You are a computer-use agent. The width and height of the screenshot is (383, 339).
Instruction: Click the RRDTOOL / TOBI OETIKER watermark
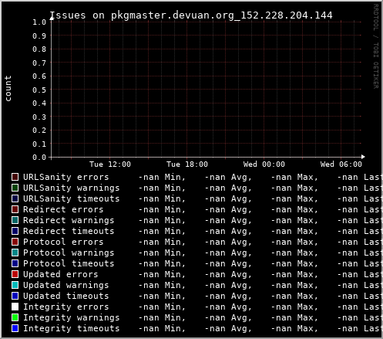point(375,46)
